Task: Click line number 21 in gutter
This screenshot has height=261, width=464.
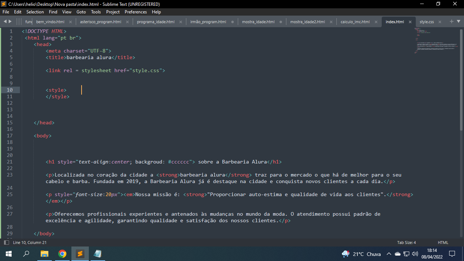Action: (x=10, y=162)
